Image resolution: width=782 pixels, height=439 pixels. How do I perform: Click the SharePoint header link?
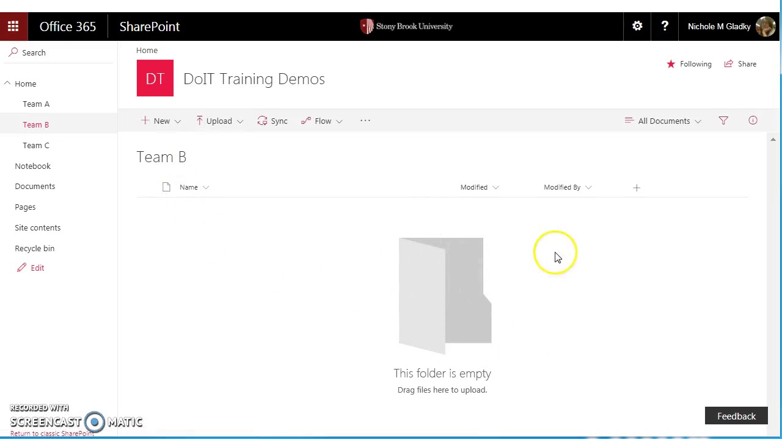point(150,26)
